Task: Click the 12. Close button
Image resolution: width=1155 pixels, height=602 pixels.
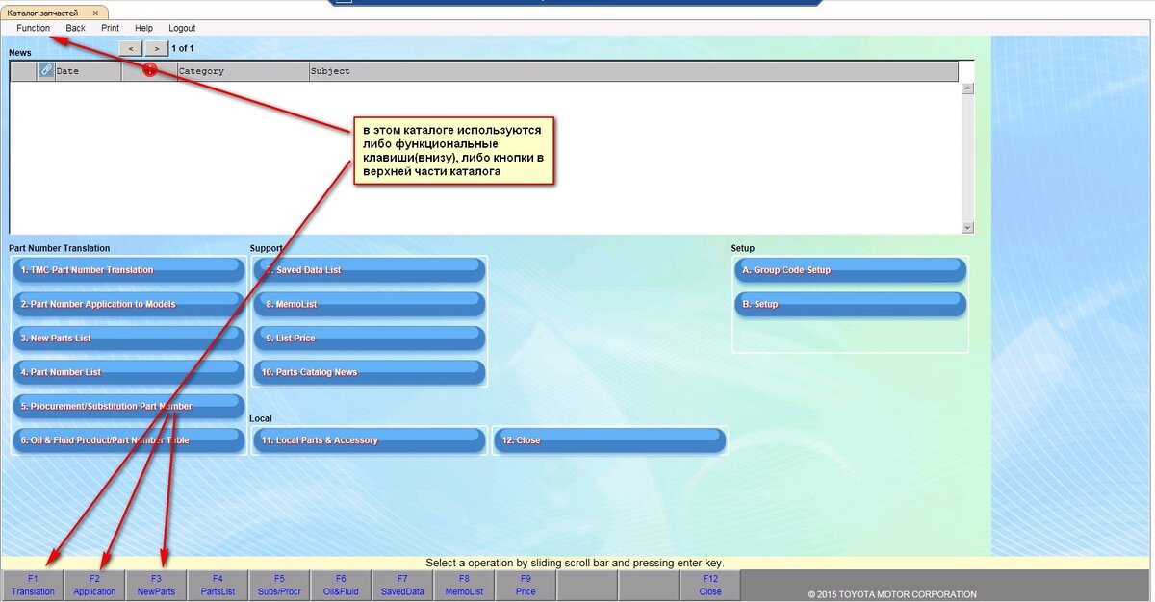Action: click(609, 440)
